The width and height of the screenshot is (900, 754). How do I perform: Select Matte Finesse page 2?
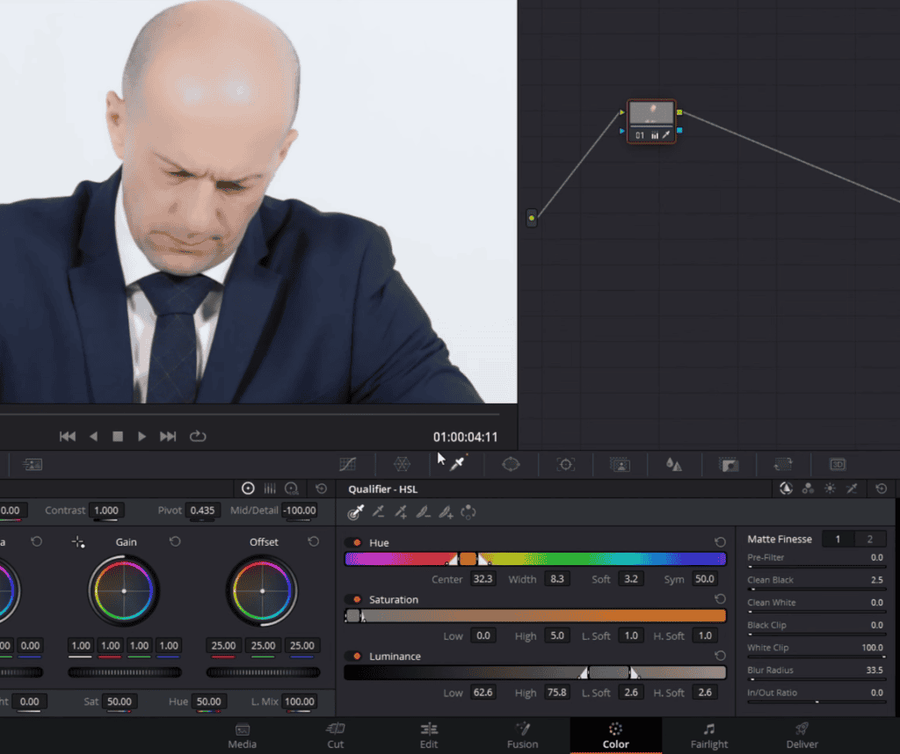pyautogui.click(x=870, y=539)
